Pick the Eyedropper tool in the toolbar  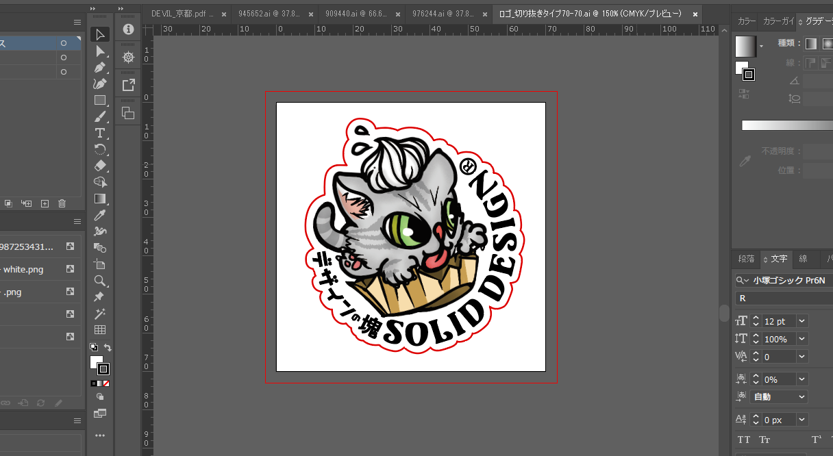pyautogui.click(x=100, y=215)
